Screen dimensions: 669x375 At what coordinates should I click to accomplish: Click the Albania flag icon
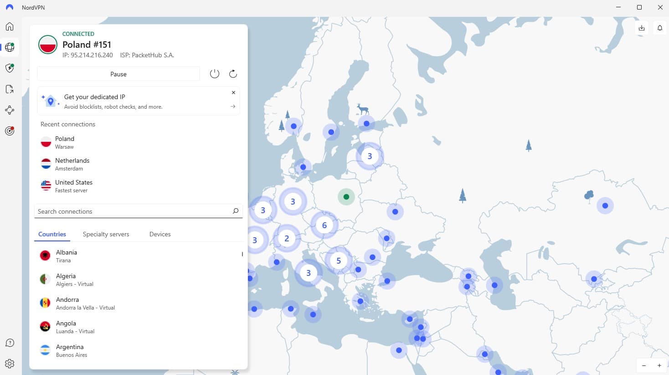pyautogui.click(x=45, y=255)
